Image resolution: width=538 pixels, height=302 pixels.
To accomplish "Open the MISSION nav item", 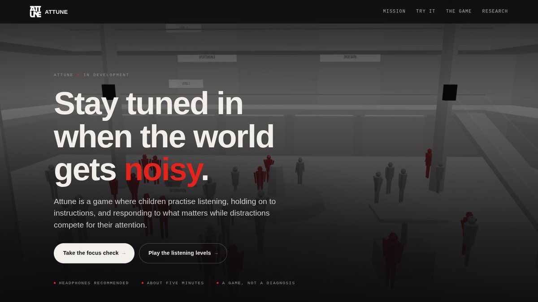I will [394, 11].
